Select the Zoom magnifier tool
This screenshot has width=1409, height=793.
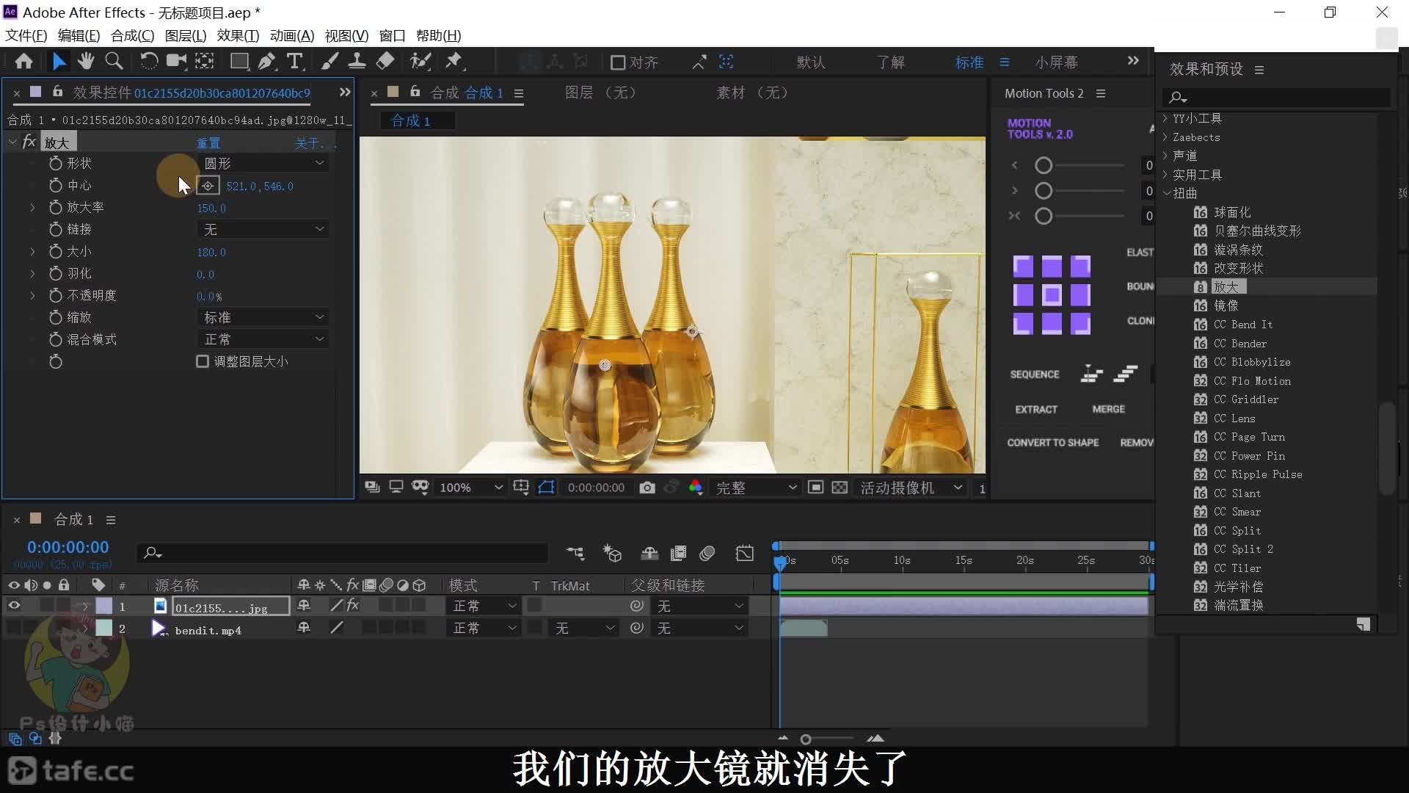(x=114, y=62)
